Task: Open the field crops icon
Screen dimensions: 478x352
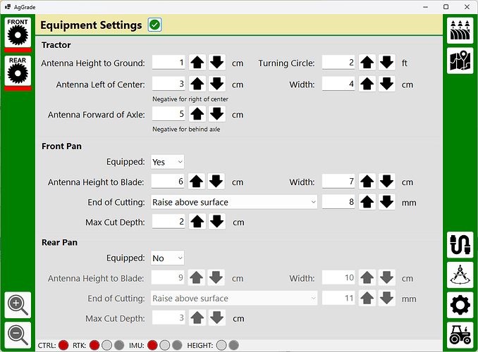Action: click(460, 30)
